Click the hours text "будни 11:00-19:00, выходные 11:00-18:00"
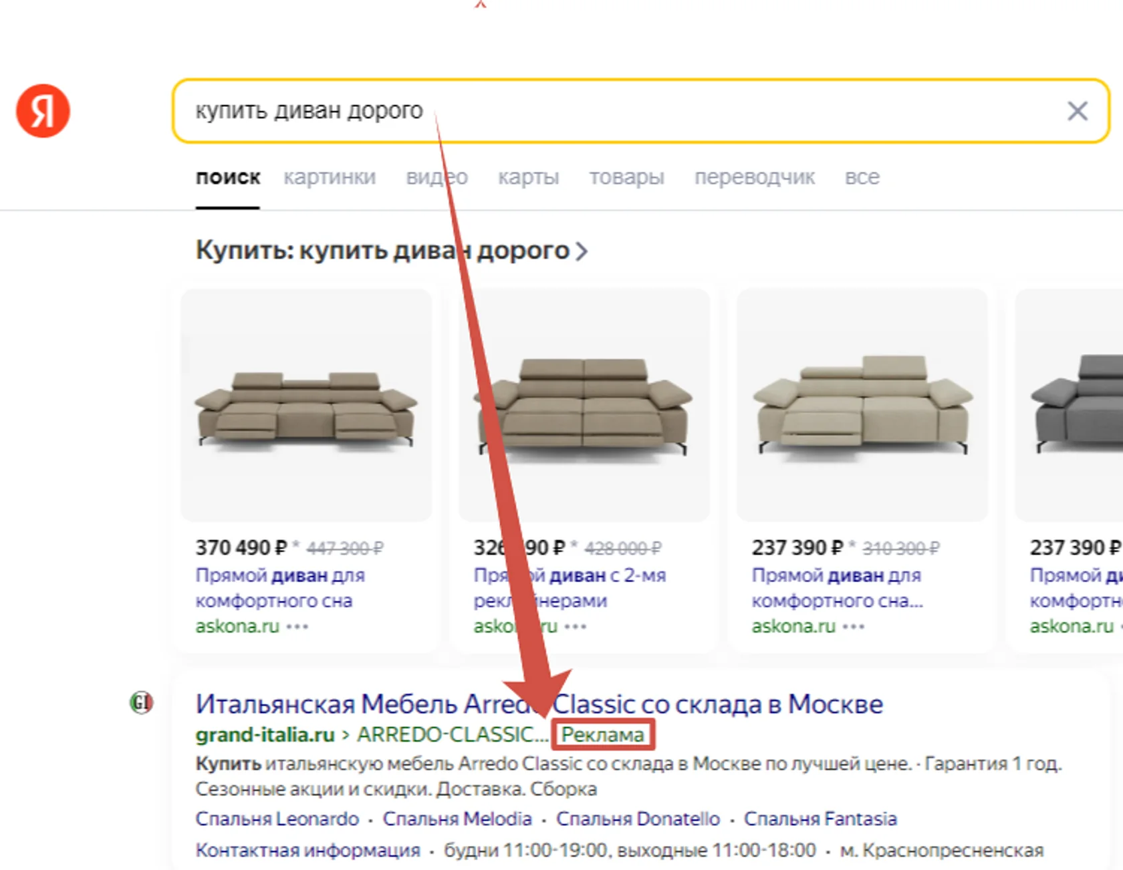 (x=630, y=850)
